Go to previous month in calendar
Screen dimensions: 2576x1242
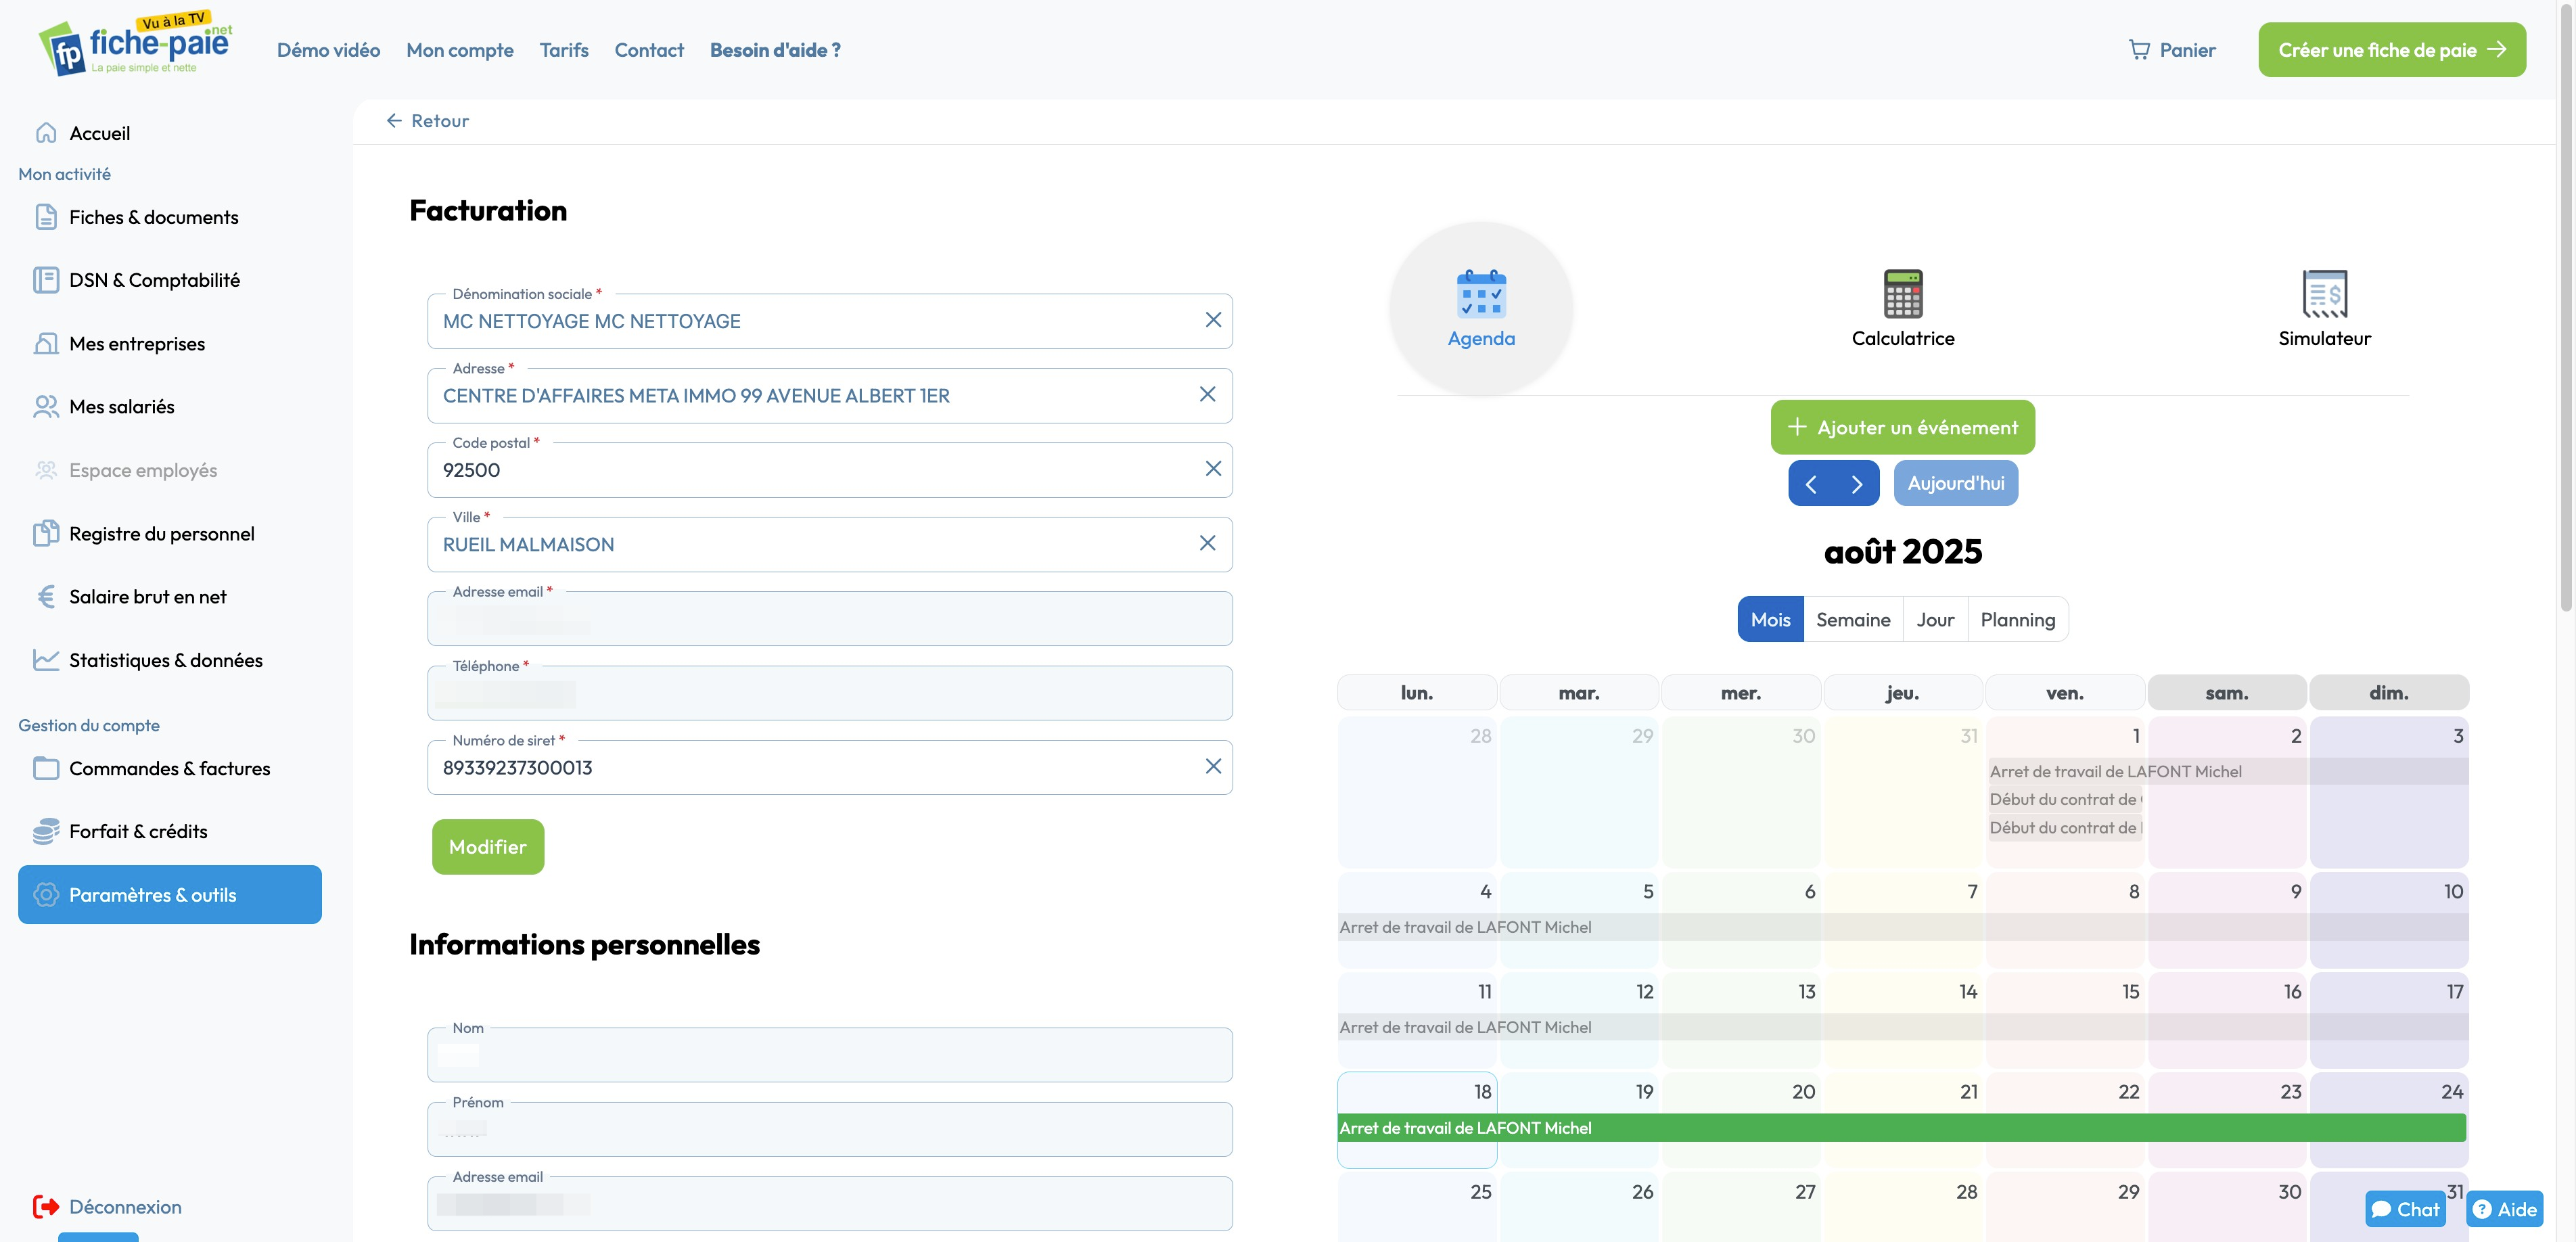click(1810, 484)
